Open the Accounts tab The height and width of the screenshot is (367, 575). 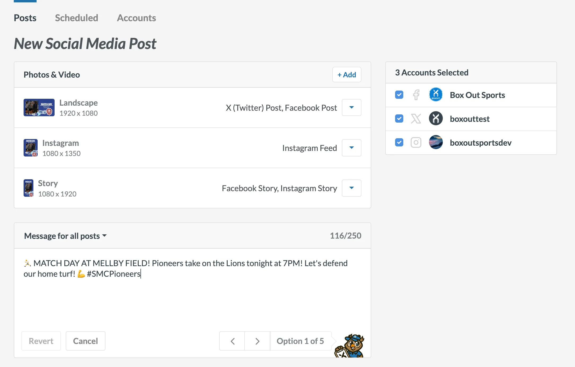click(x=136, y=18)
